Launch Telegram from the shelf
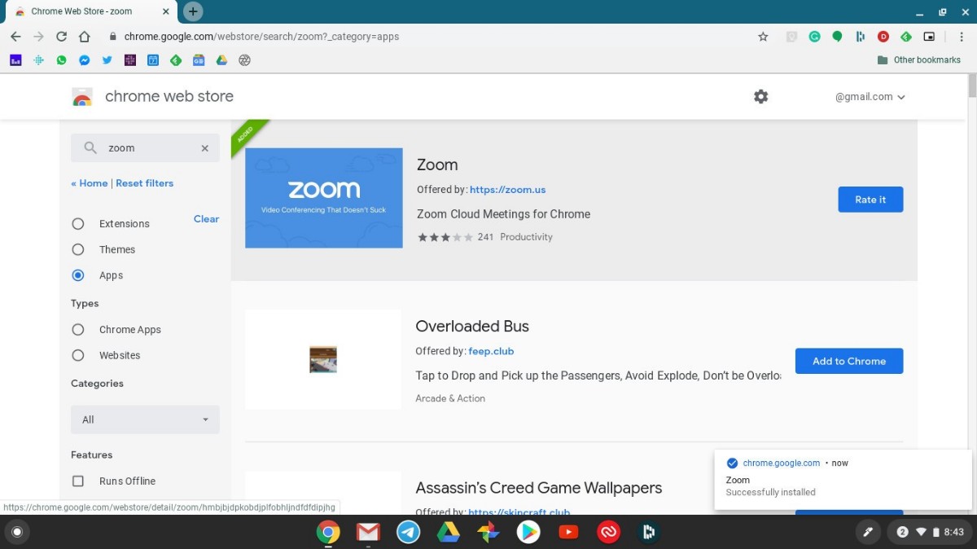 point(408,532)
